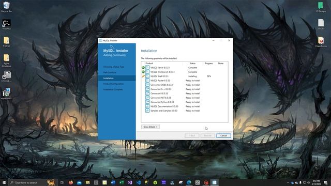Open Task View from the taskbar
This screenshot has height=186, width=331.
pos(62,182)
